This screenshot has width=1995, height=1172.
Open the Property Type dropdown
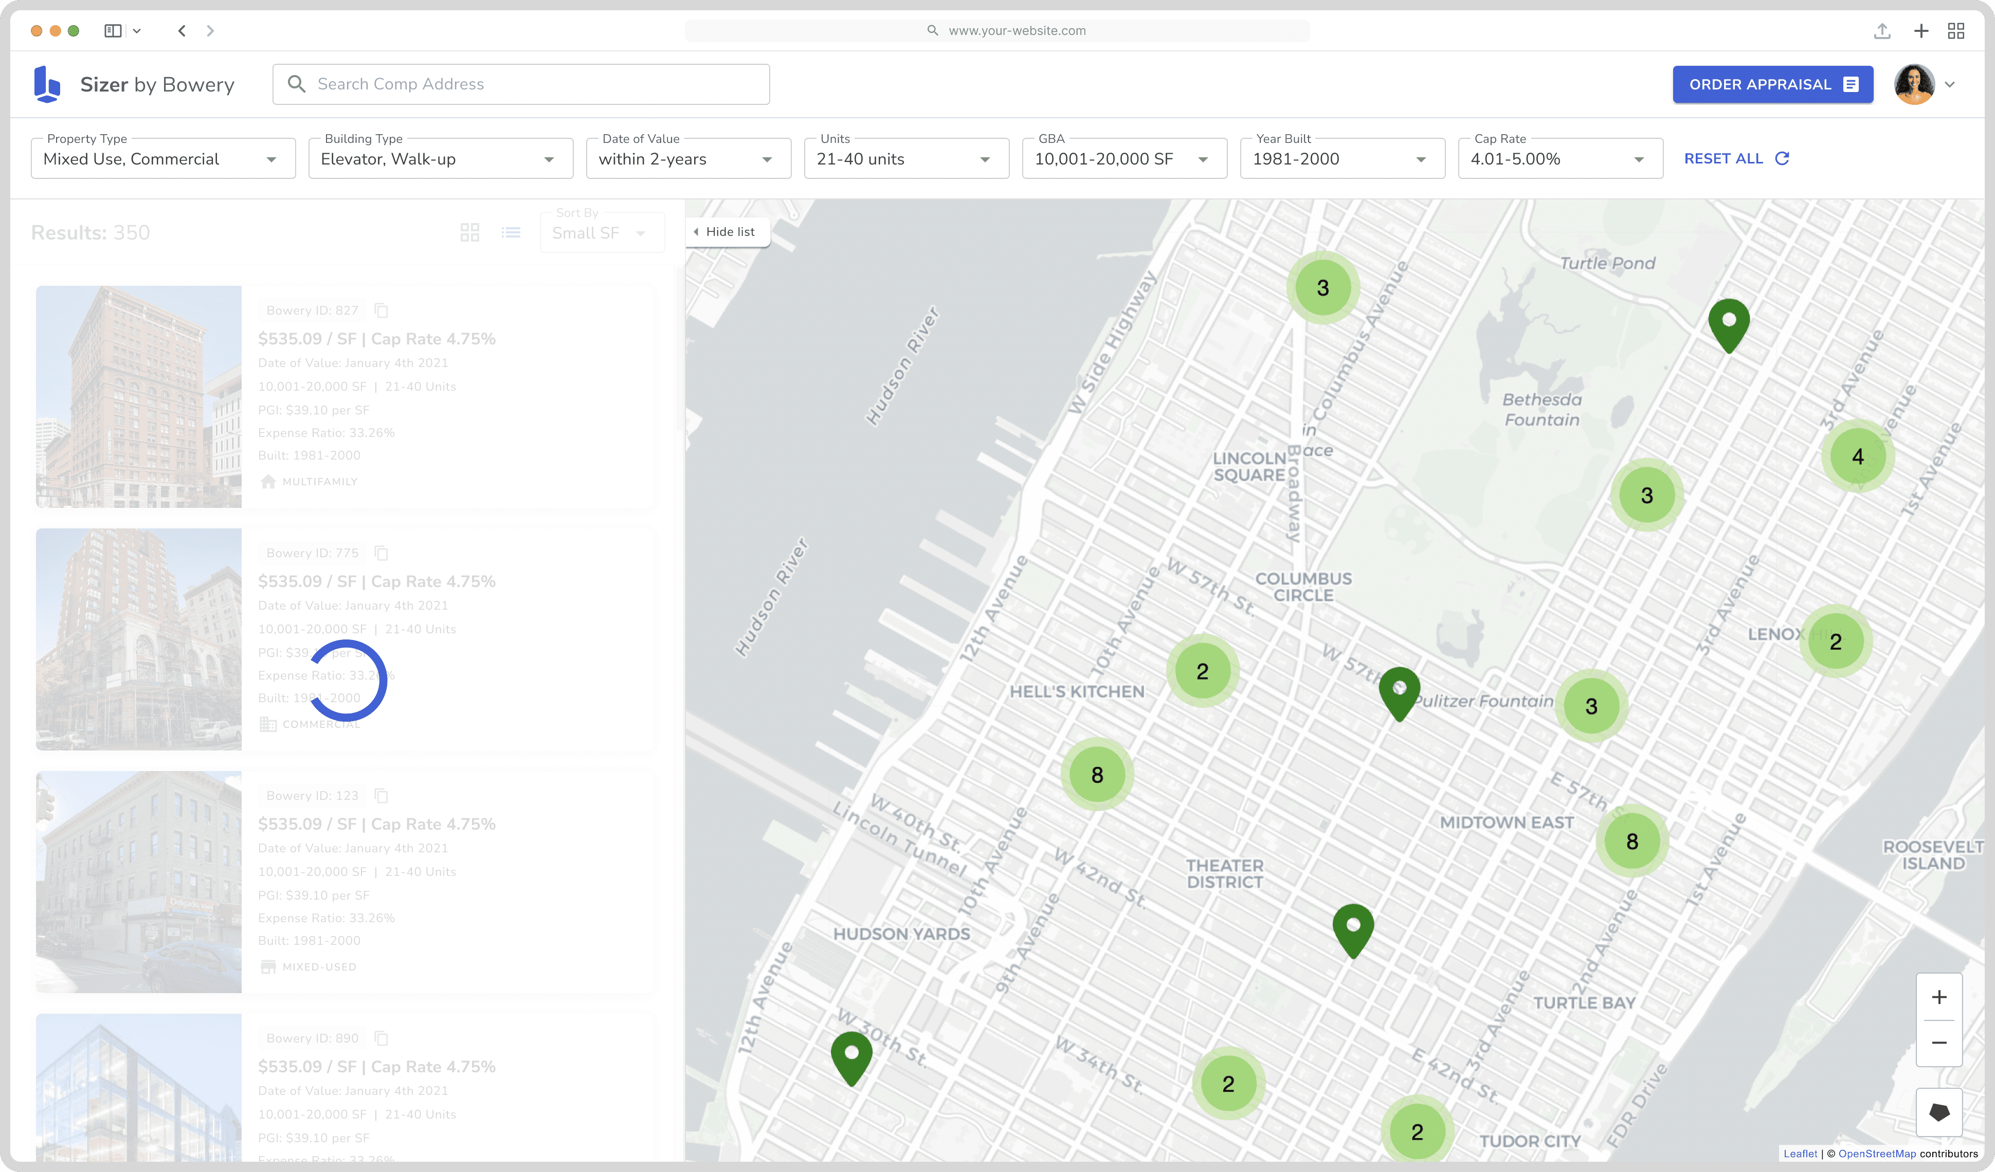163,158
